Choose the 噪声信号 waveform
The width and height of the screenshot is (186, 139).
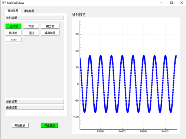(x=50, y=33)
